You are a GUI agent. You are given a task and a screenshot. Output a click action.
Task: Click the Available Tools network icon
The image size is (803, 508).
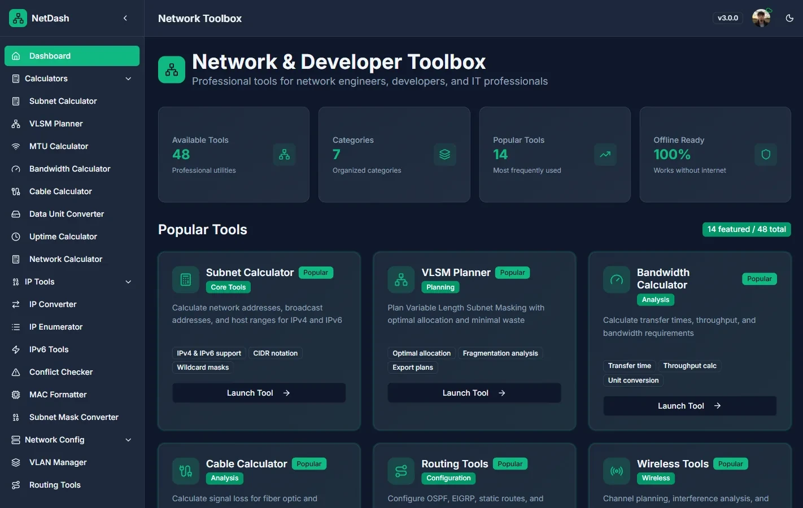[284, 155]
